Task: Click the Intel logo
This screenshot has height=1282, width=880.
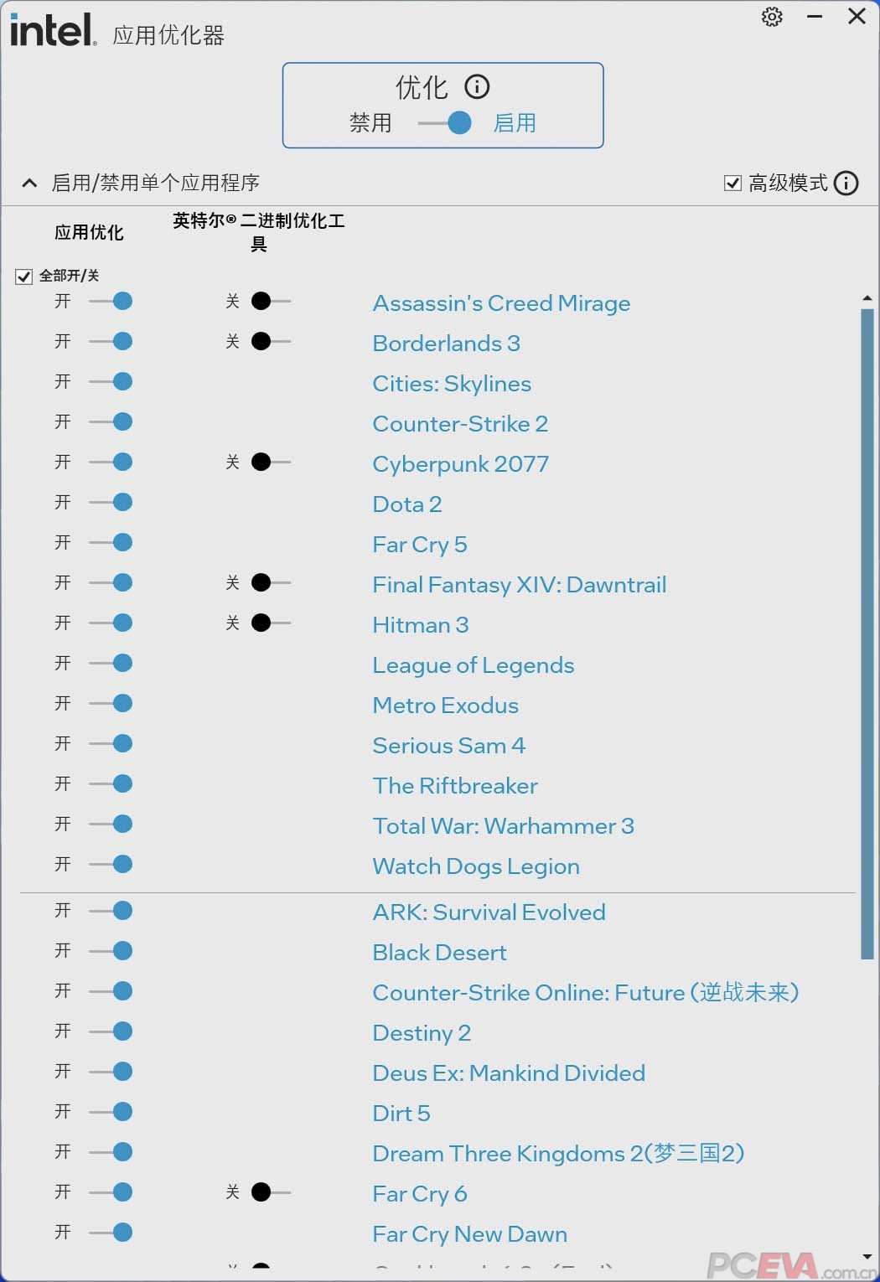Action: pos(53,30)
